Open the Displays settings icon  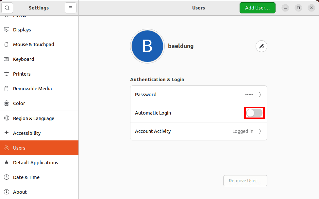[x=7, y=29]
